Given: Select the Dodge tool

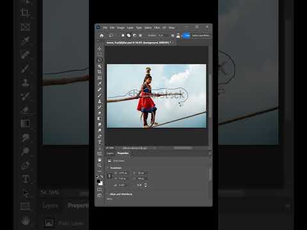Looking at the screenshot, I should click(x=100, y=130).
